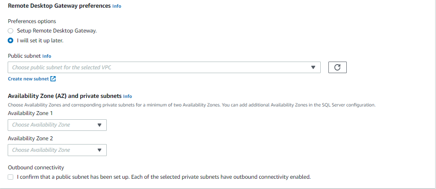Tick the Outbound connectivity confirmation checkbox
The width and height of the screenshot is (436, 189).
[x=11, y=177]
